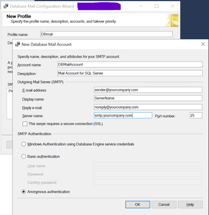The image size is (209, 215).
Task: Click the disabled Password field
Action: pyautogui.click(x=147, y=174)
